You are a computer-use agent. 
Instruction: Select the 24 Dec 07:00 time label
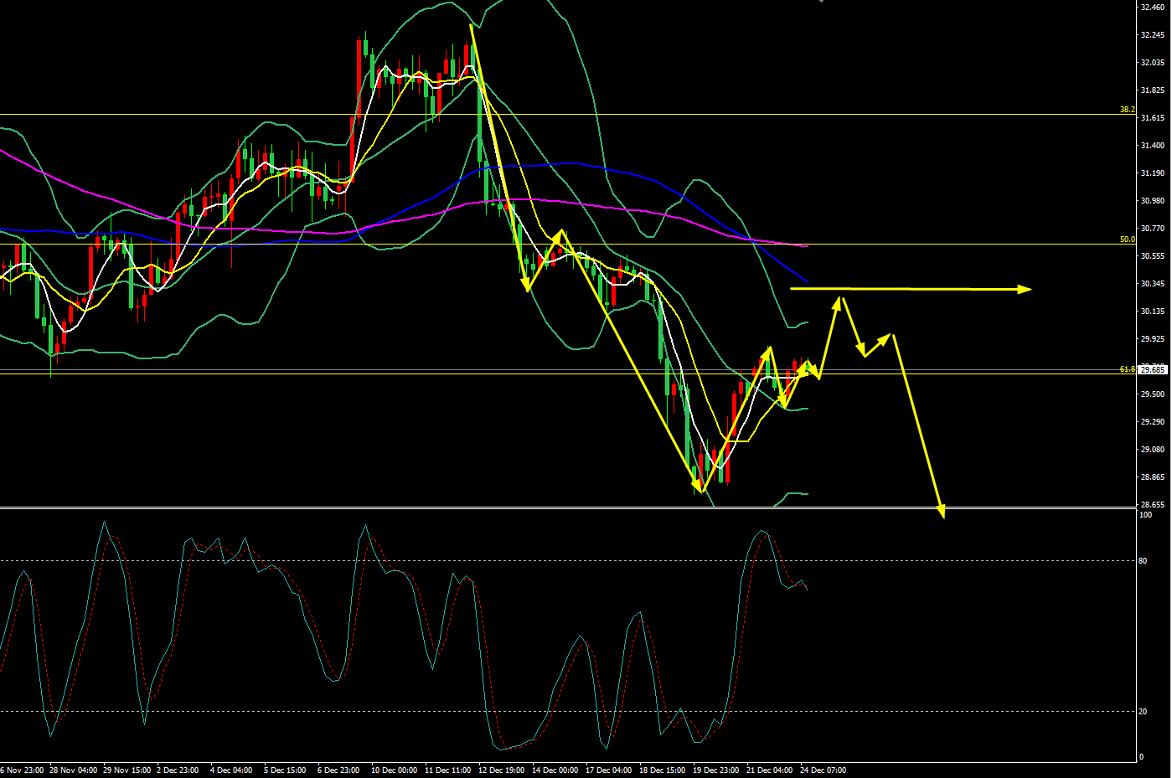tap(823, 770)
